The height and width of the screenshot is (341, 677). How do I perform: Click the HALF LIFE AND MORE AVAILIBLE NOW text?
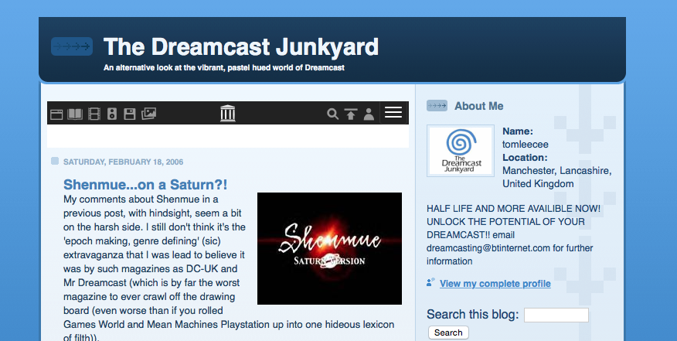513,209
